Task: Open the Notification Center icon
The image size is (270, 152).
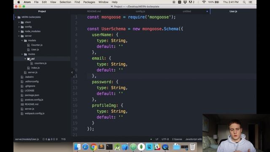Action: click(251, 2)
